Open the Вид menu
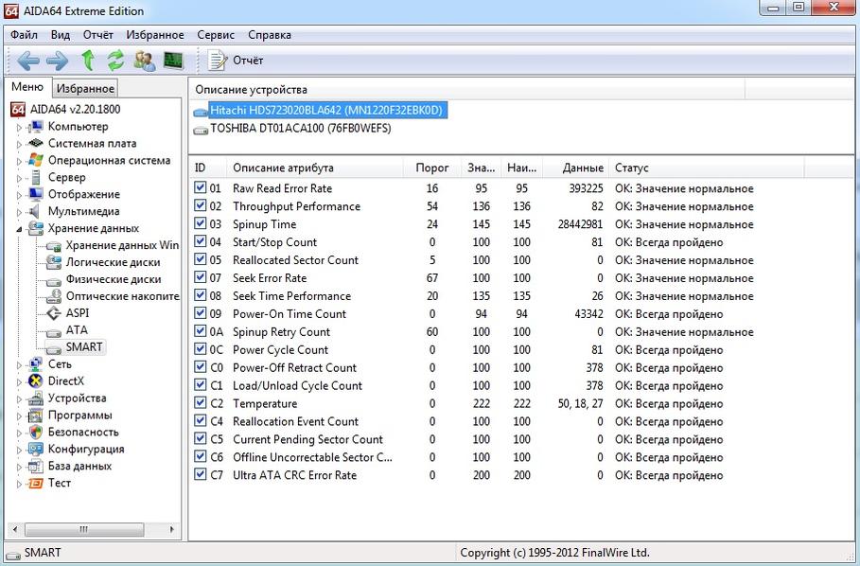 point(61,35)
